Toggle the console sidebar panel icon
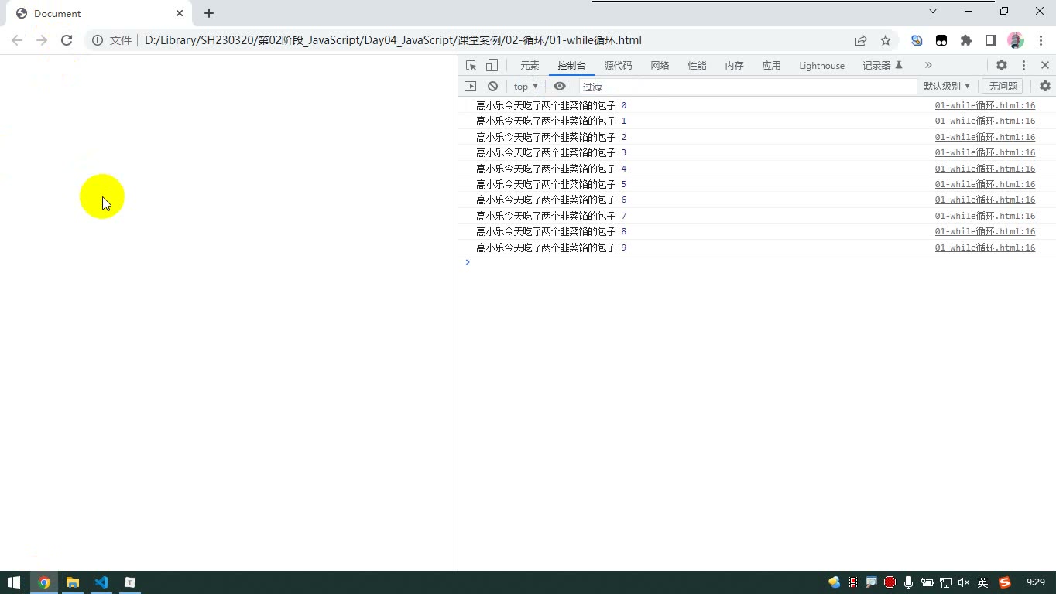This screenshot has width=1056, height=594. (471, 87)
